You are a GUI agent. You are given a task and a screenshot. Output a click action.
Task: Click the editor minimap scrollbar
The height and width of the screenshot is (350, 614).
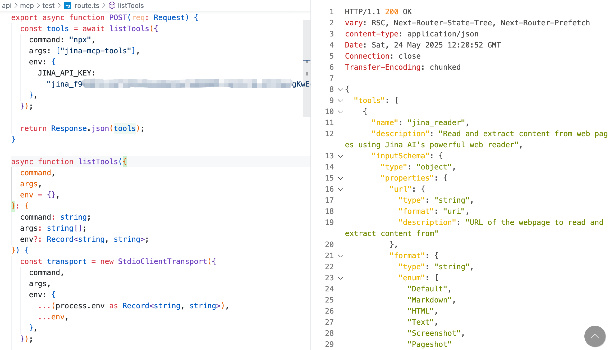click(x=306, y=68)
